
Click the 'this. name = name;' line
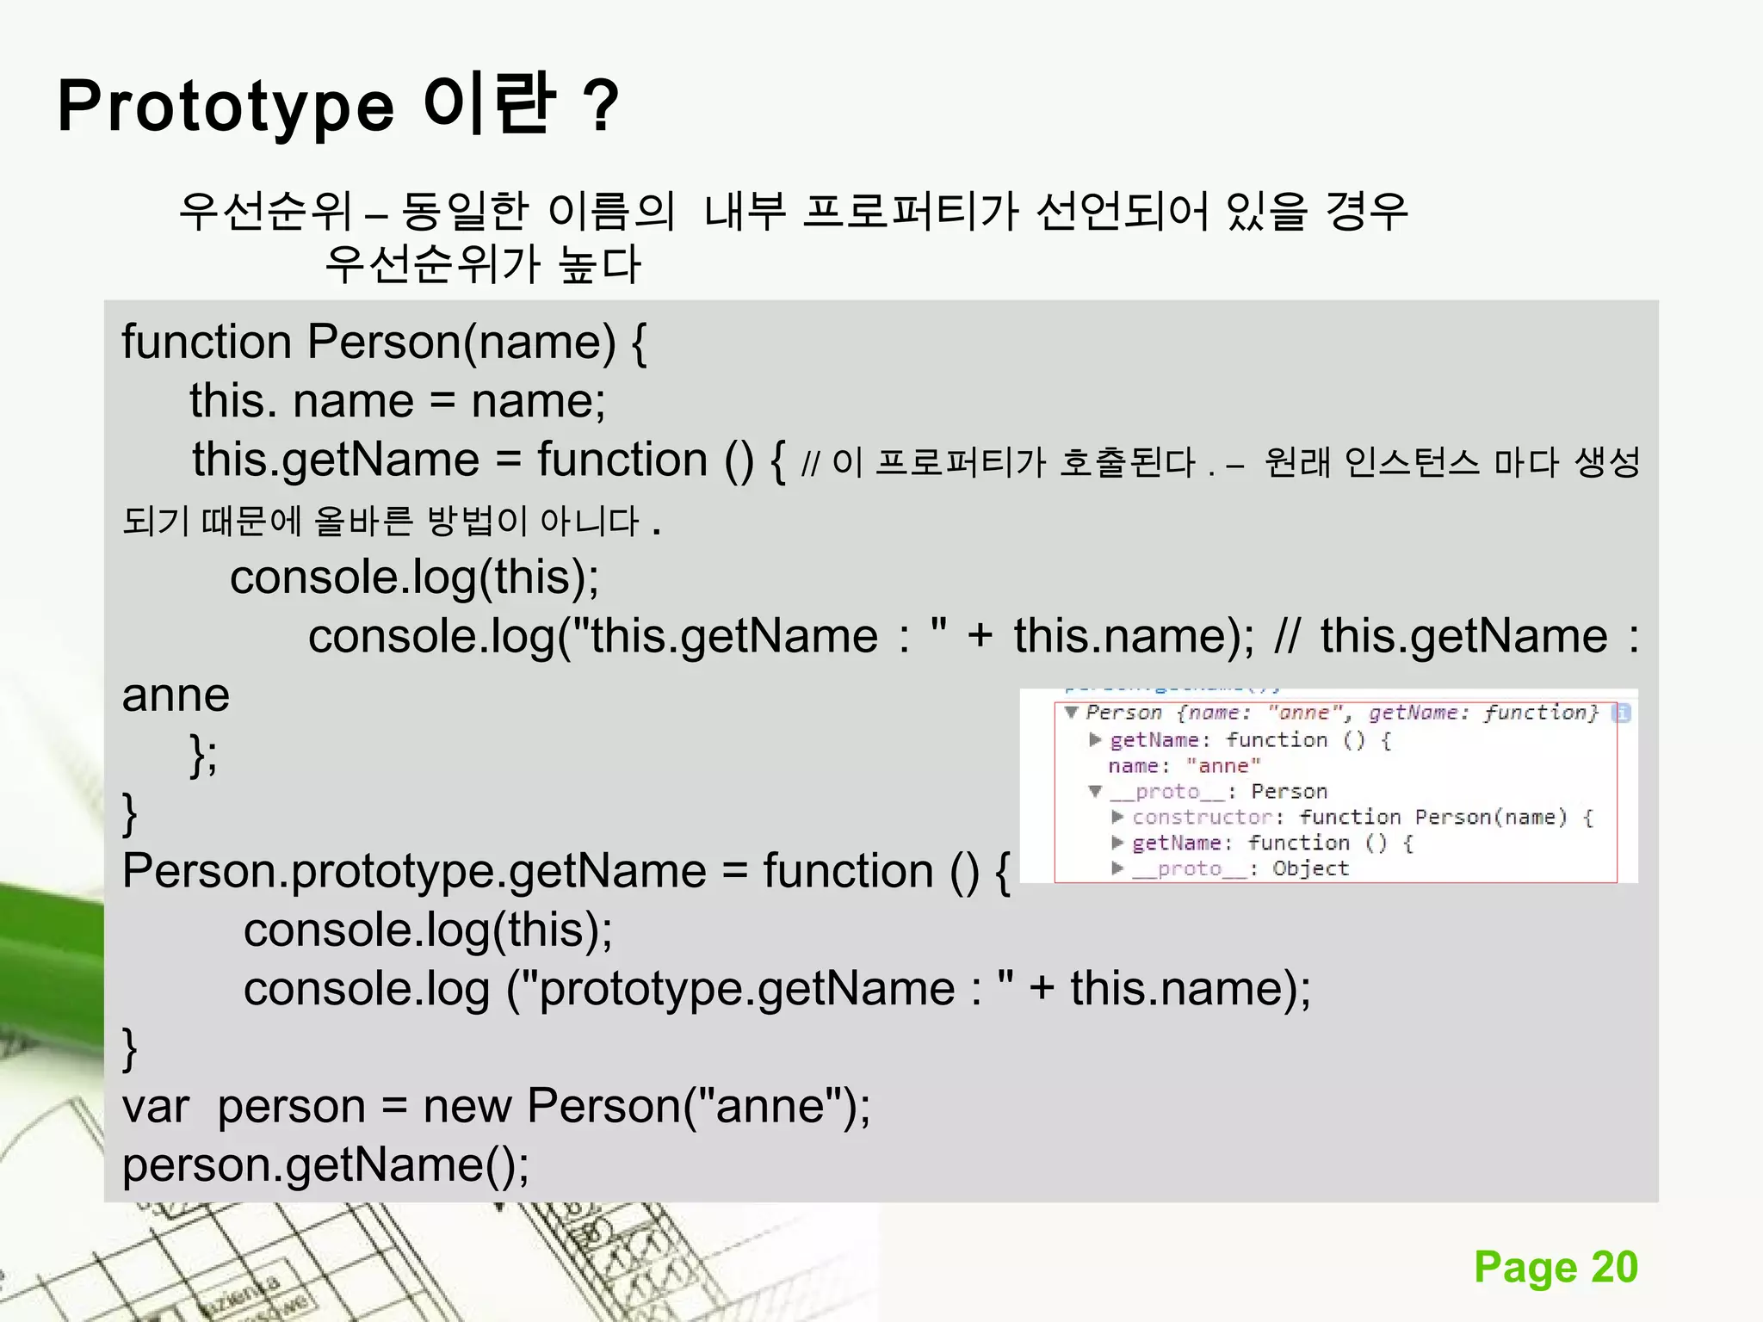tap(398, 401)
